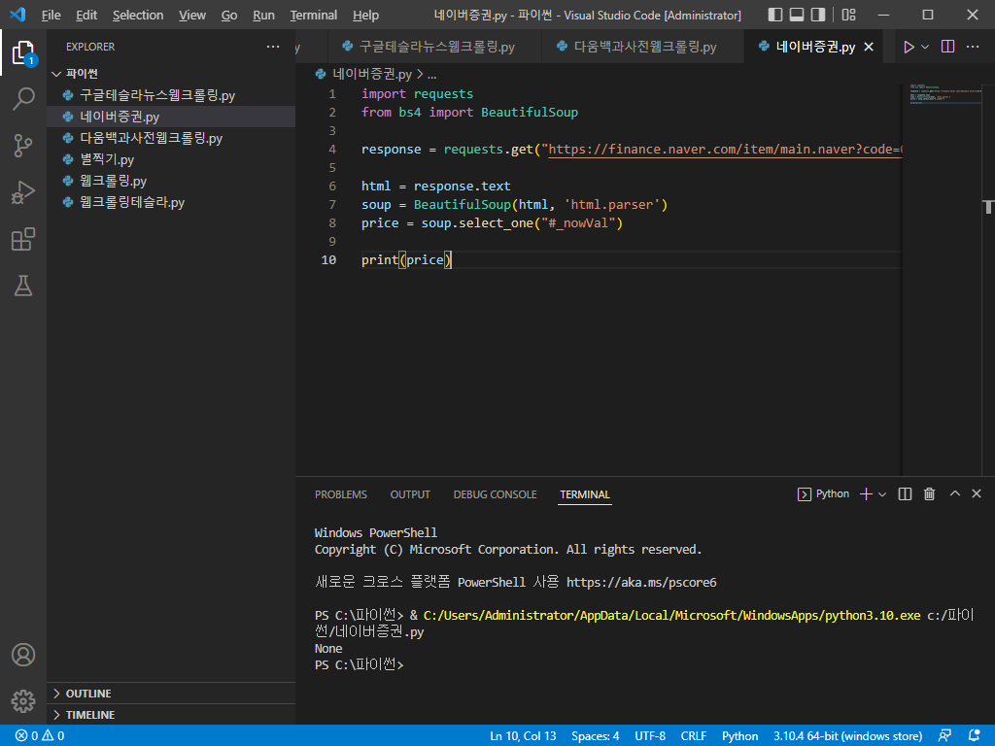This screenshot has width=995, height=746.
Task: Open the Edit menu
Action: (x=86, y=15)
